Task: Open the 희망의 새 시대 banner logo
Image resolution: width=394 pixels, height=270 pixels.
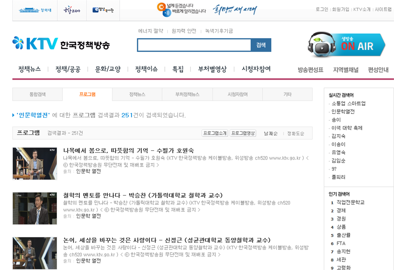Action: pos(235,10)
